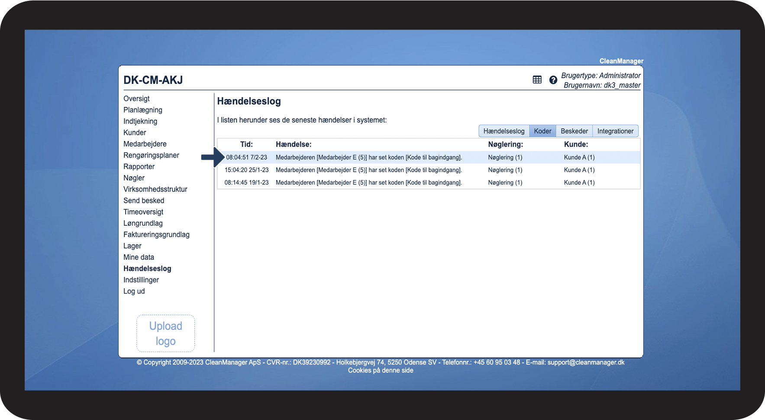Viewport: 765px width, 420px height.
Task: Click Kunde A (1) in the 19/1-23 row
Action: click(x=579, y=183)
